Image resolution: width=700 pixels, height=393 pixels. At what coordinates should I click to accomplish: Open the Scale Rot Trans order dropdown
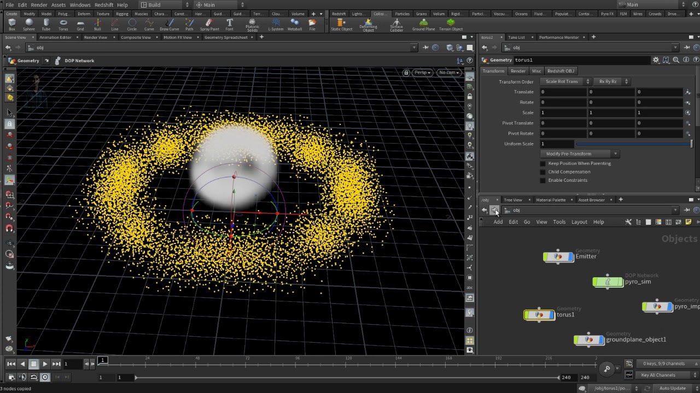565,81
